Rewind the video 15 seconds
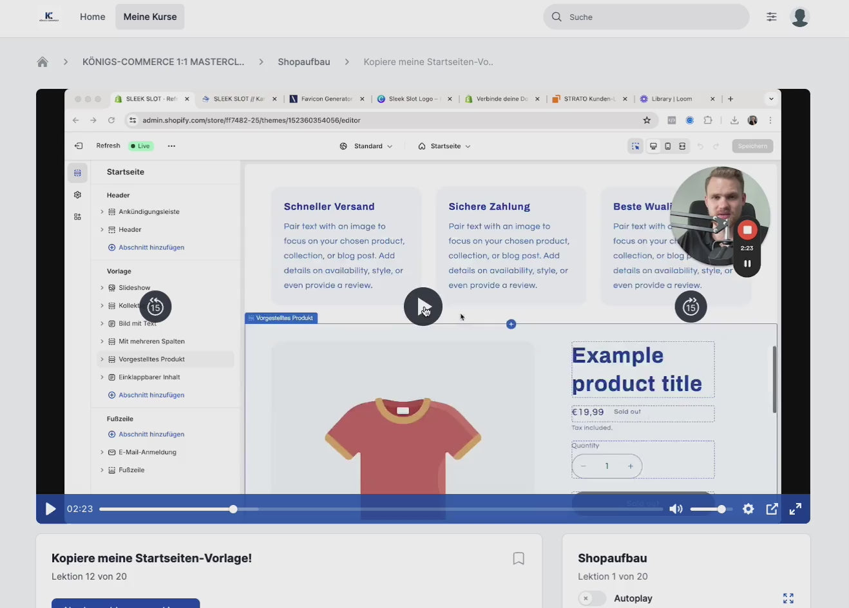The width and height of the screenshot is (849, 608). pos(155,307)
